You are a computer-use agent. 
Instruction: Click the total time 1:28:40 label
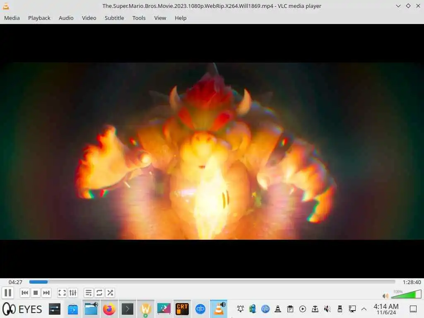[x=412, y=282]
